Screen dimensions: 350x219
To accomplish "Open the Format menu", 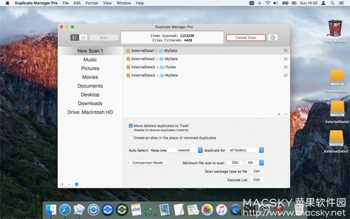I will tap(92, 3).
